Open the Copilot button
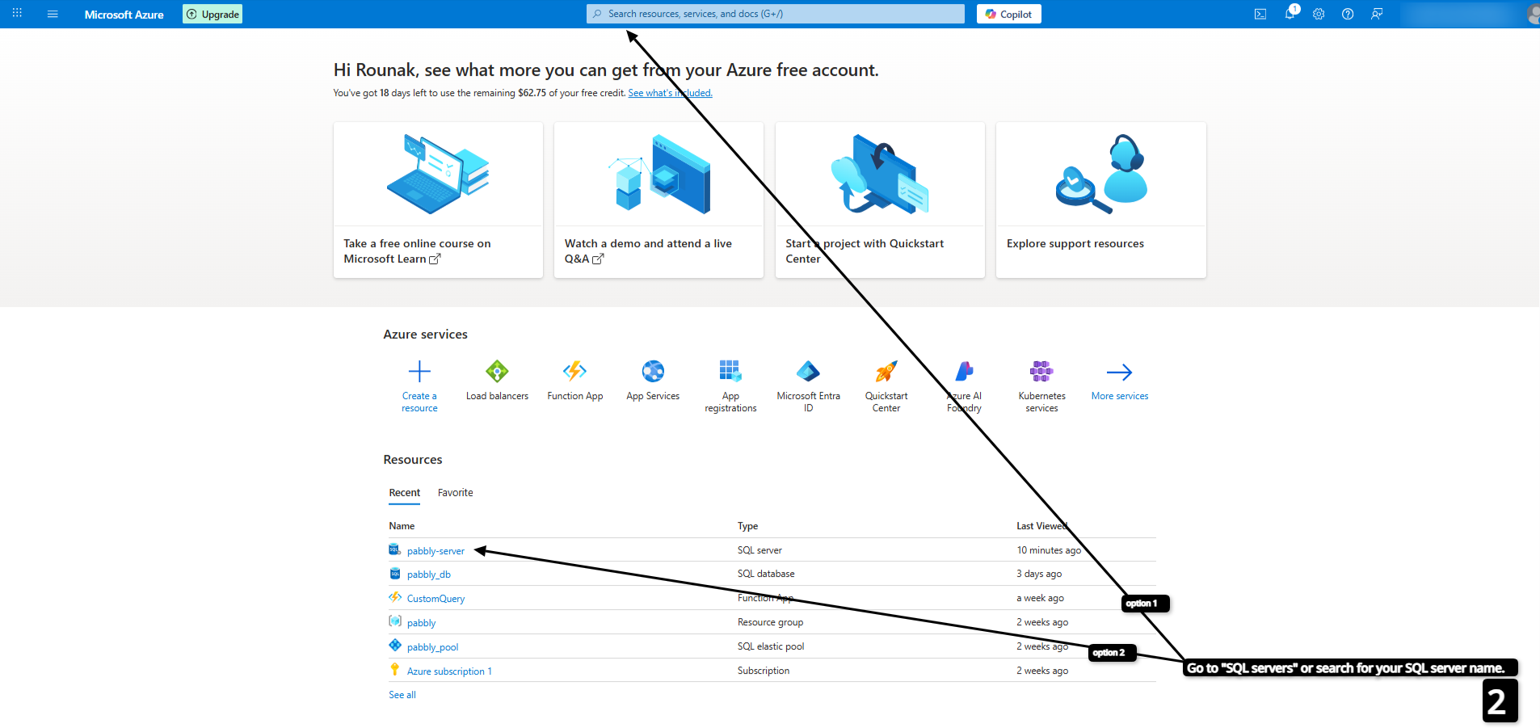The image size is (1540, 728). [x=1008, y=14]
